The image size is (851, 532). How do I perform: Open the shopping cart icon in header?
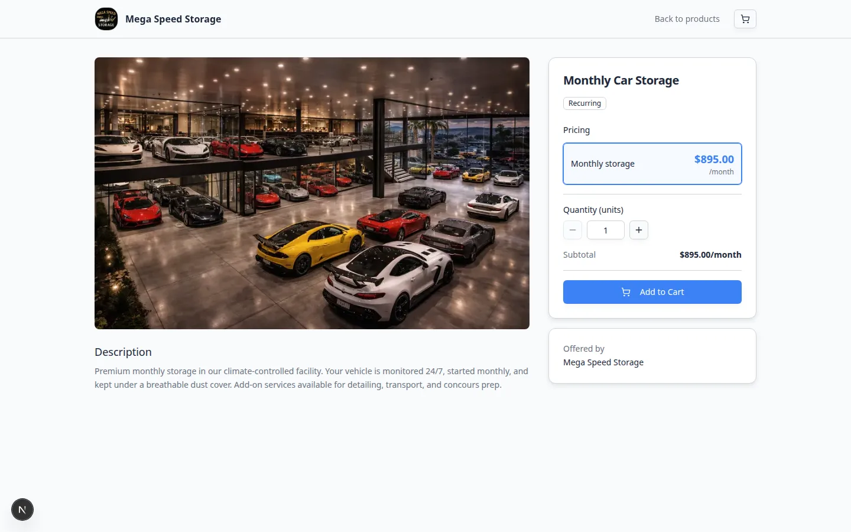[x=745, y=19]
